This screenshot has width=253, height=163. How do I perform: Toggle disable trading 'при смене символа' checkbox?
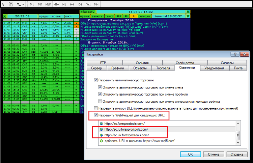[x=100, y=101]
